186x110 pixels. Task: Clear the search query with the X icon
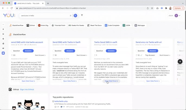click(70, 16)
